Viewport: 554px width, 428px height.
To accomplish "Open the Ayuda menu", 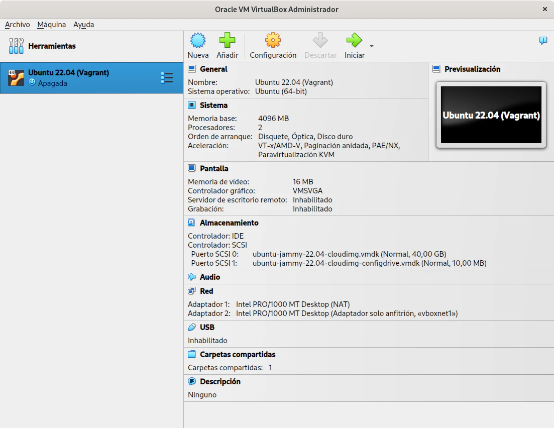I will coord(83,25).
